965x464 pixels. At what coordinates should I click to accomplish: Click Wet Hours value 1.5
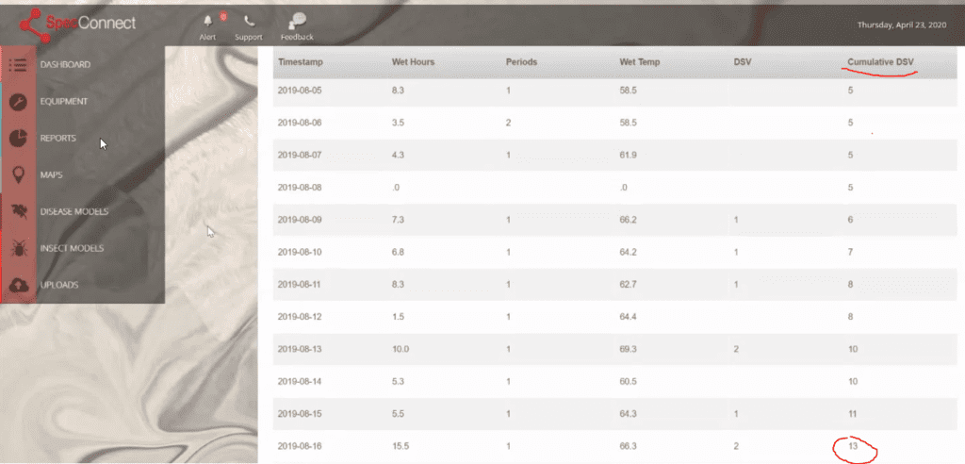tap(398, 317)
